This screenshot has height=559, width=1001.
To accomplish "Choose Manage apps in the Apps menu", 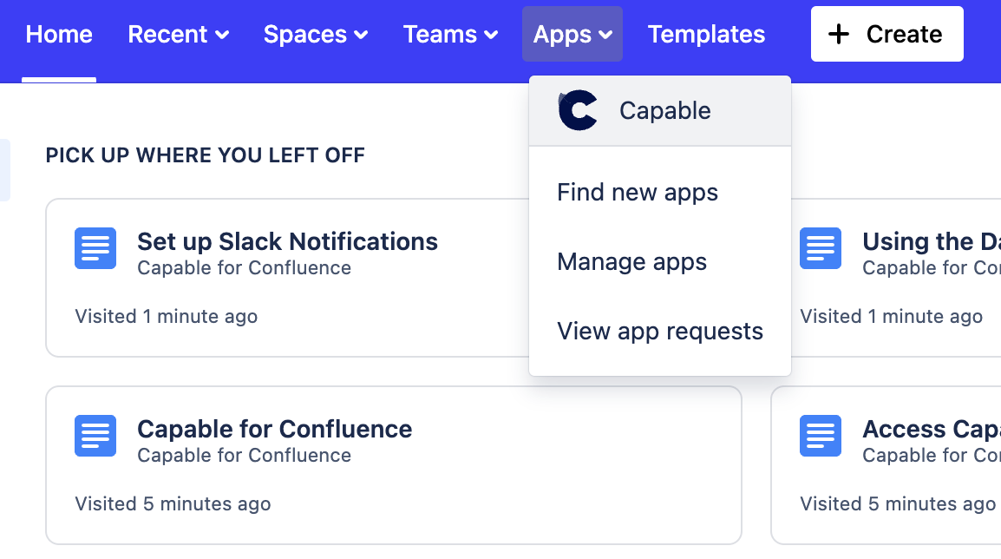I will click(631, 261).
